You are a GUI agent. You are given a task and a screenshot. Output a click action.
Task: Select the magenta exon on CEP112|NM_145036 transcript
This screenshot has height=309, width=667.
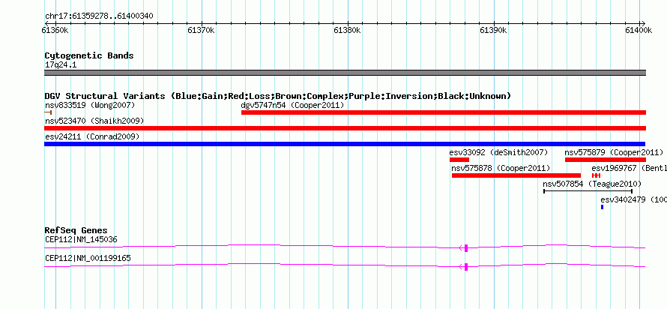[466, 248]
